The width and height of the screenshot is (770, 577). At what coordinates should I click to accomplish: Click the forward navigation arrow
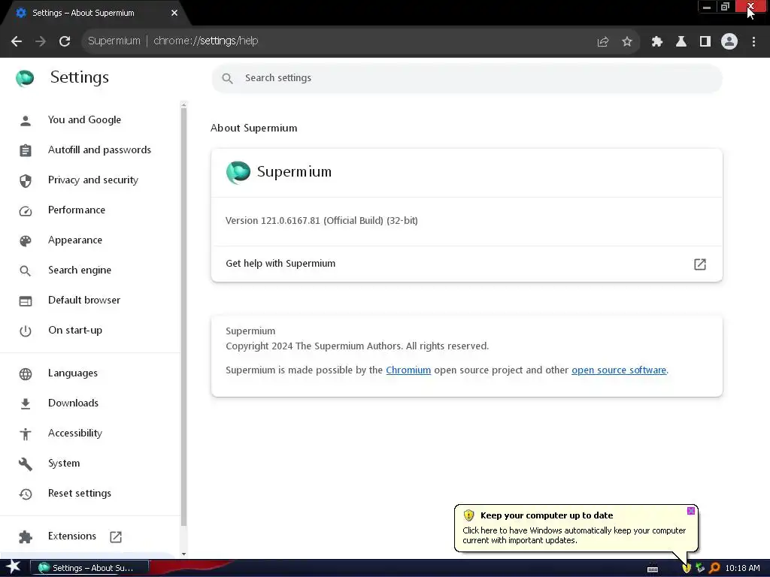(x=41, y=41)
